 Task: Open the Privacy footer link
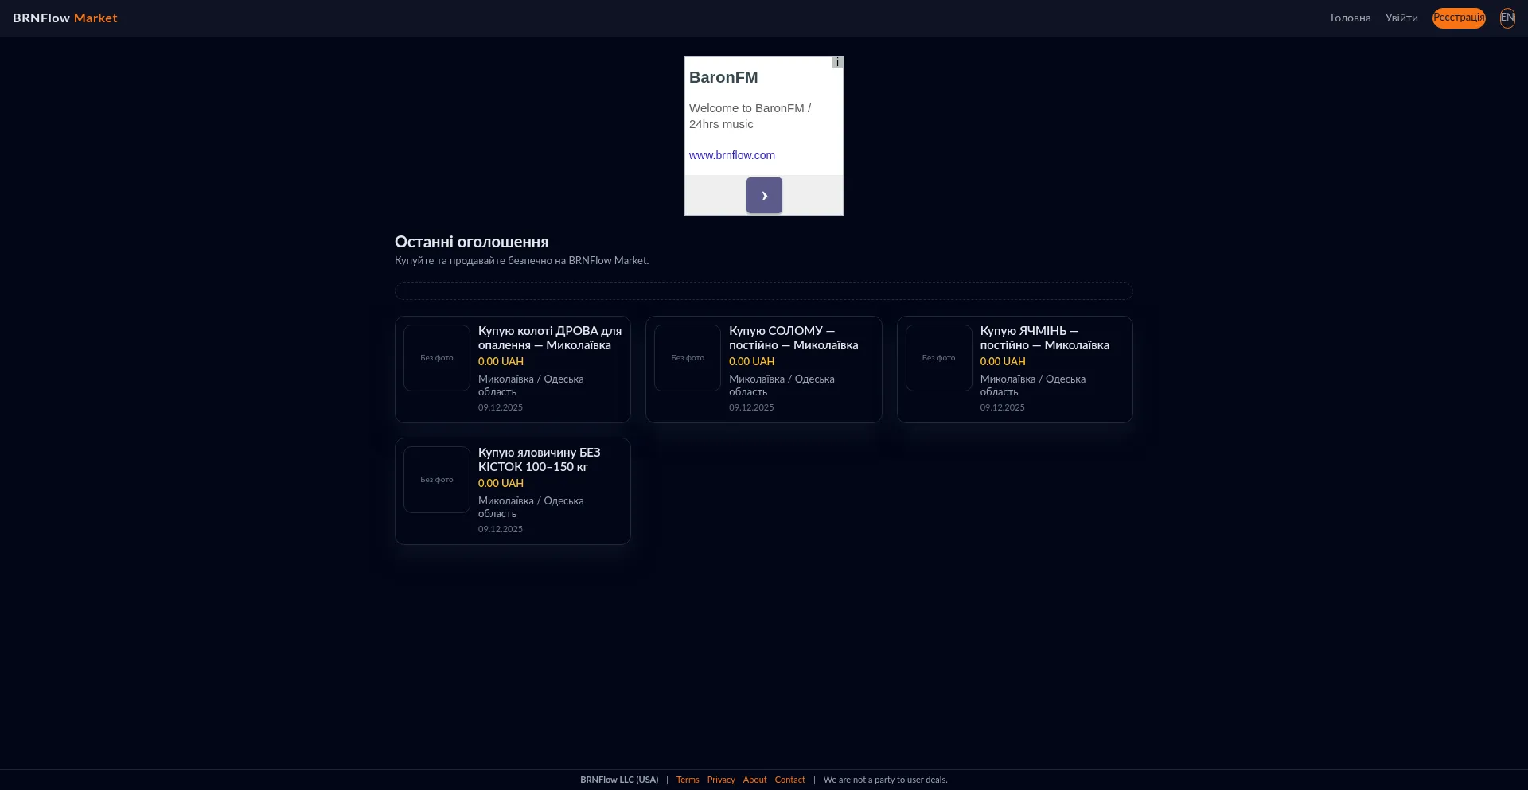[x=720, y=780]
